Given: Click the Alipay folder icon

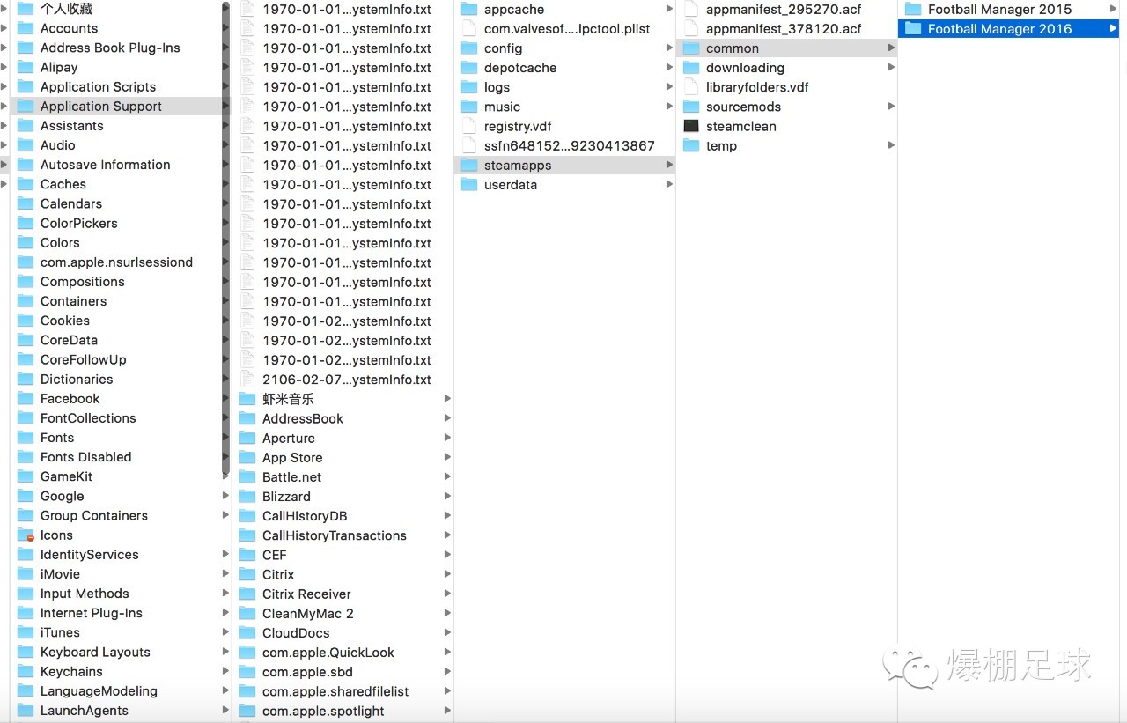Looking at the screenshot, I should 25,68.
